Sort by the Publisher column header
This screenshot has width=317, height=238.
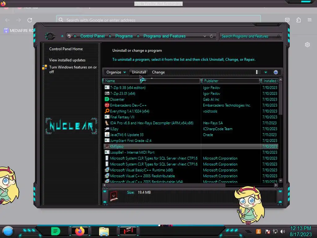230,81
